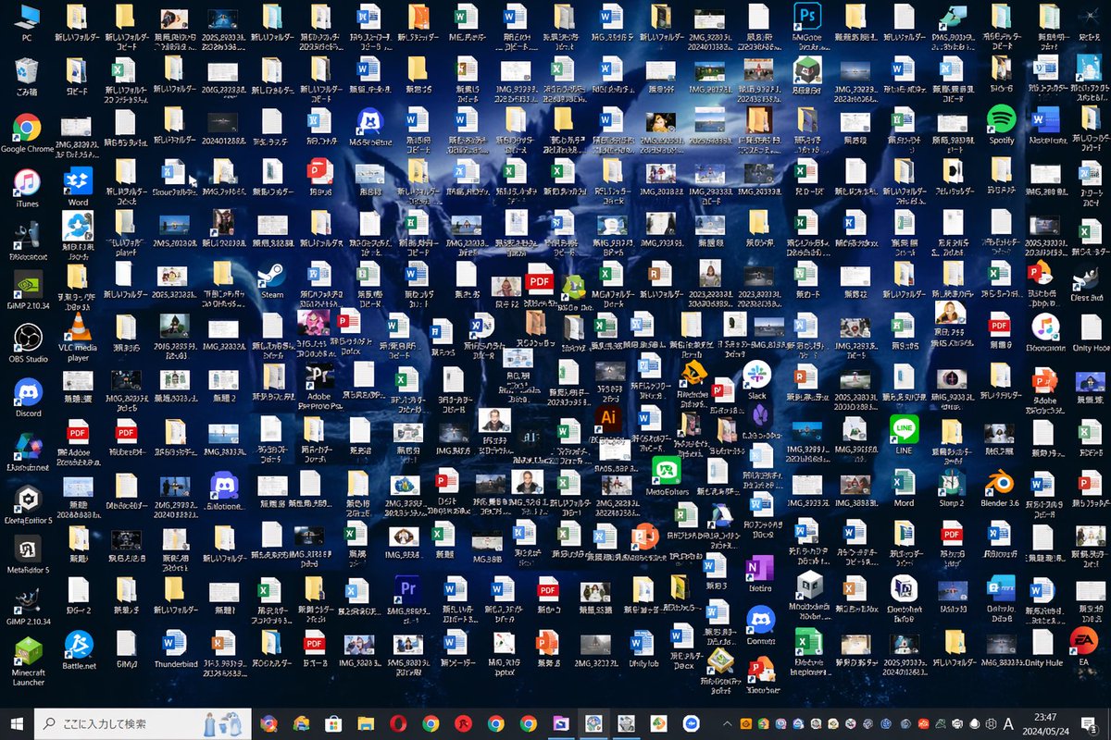Launch Battle.net from the desktop
Image resolution: width=1111 pixels, height=740 pixels.
79,646
